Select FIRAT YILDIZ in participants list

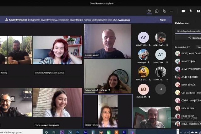coord(188,116)
